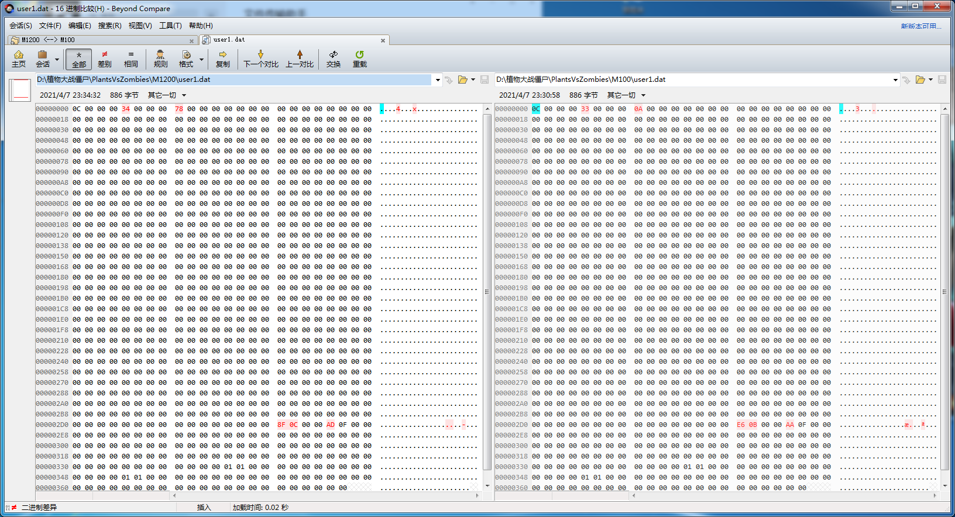Open the Home (主页) toolbar icon

click(19, 59)
